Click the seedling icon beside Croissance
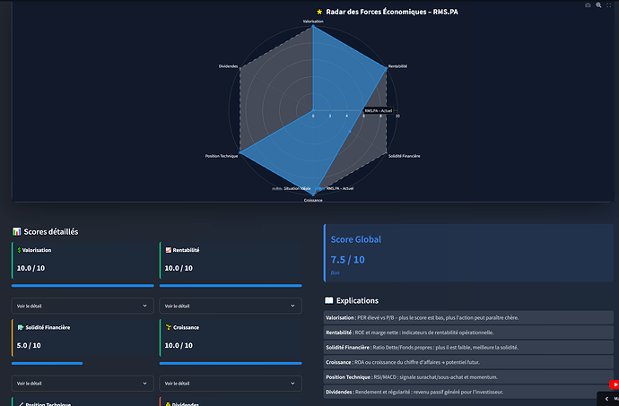The width and height of the screenshot is (619, 406). (x=168, y=327)
